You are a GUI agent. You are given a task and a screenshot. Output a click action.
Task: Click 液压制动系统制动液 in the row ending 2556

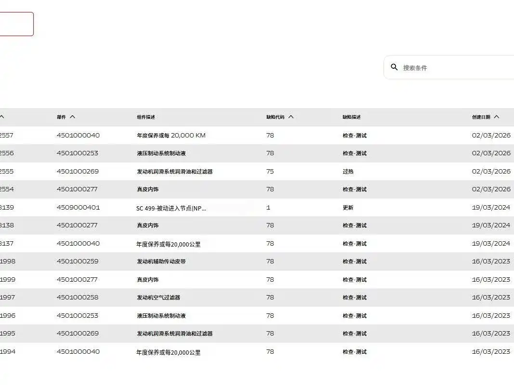point(161,153)
